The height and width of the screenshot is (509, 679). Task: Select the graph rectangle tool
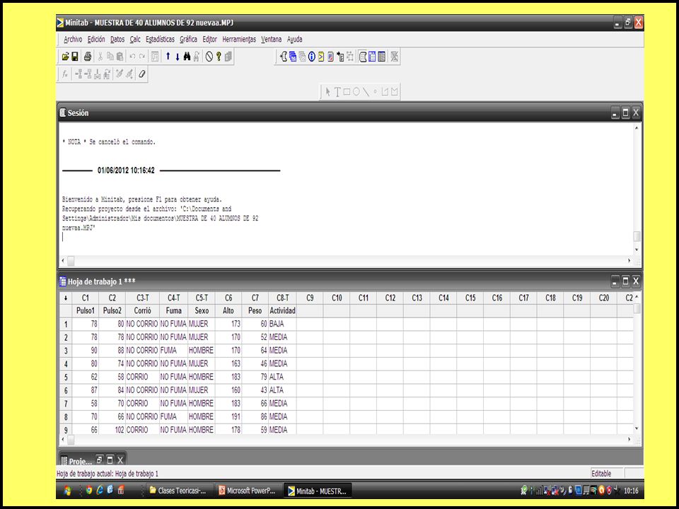(x=347, y=92)
